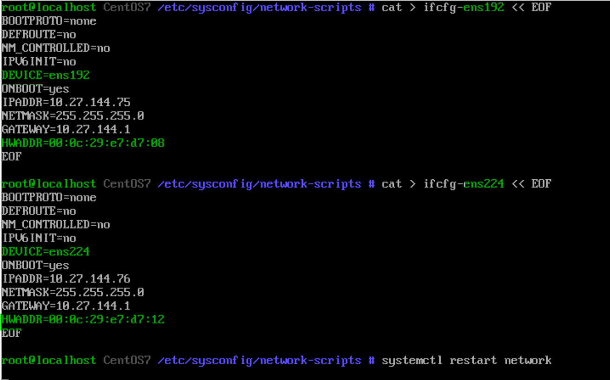Click ifcfg-ens224 in the second cat command
This screenshot has width=610, height=380.
point(464,184)
